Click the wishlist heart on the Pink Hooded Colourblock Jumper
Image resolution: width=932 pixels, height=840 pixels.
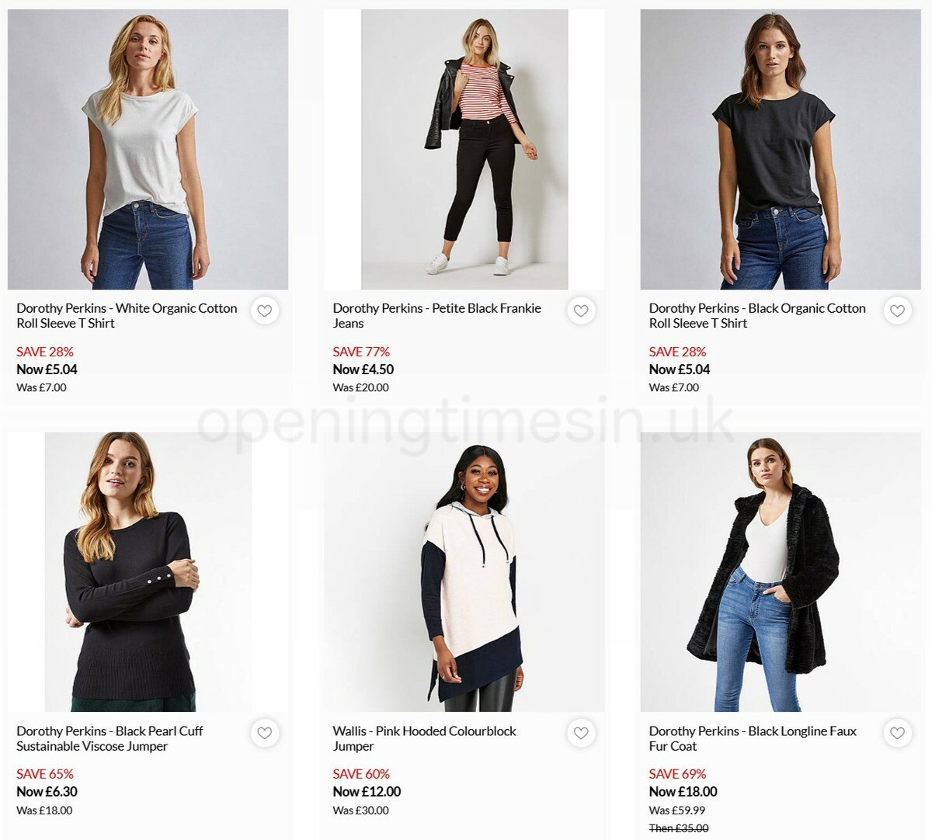581,733
